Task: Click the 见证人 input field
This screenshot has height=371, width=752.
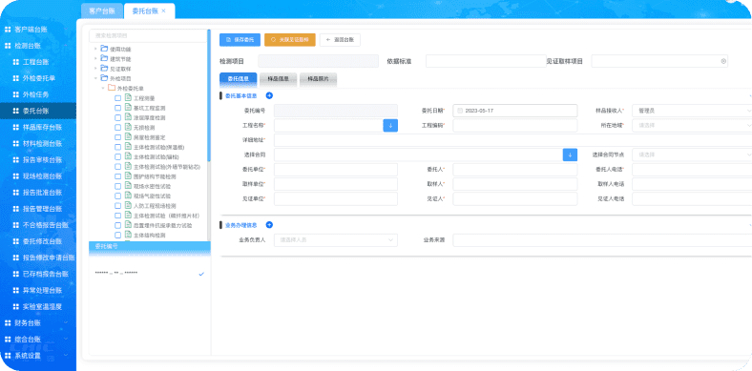Action: (x=515, y=199)
